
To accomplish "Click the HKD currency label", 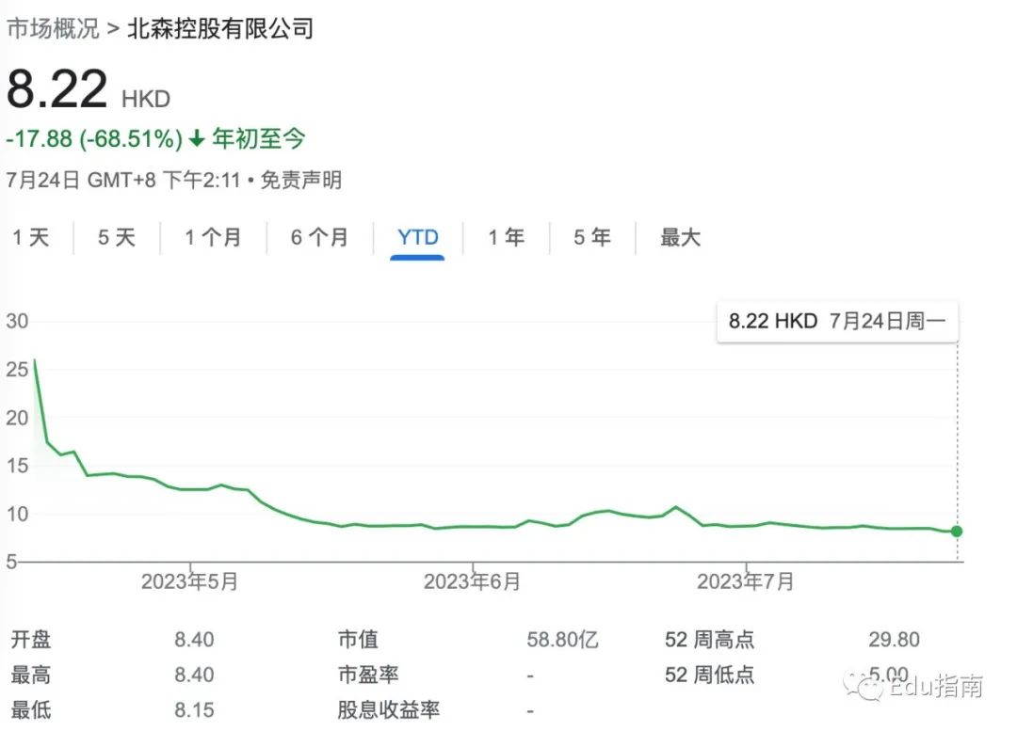I will coord(146,99).
